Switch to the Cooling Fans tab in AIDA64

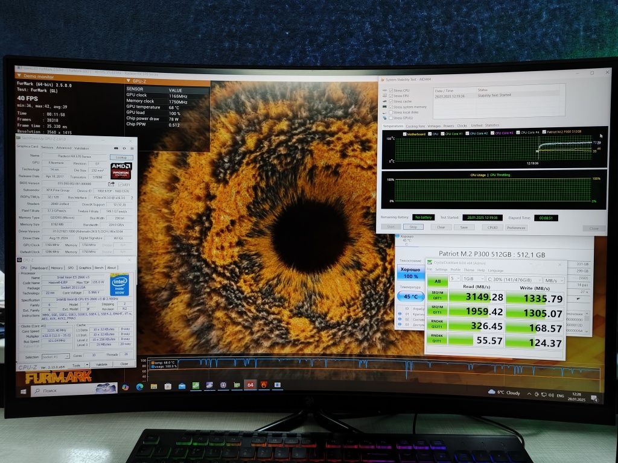(415, 126)
